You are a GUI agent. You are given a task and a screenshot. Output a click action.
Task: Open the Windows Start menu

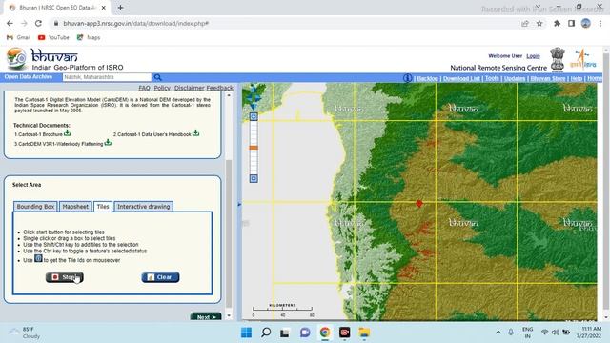(246, 333)
